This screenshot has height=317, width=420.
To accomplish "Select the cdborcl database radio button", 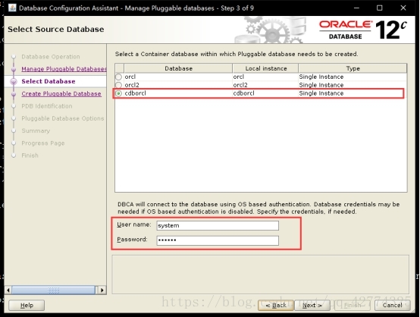I will click(119, 93).
